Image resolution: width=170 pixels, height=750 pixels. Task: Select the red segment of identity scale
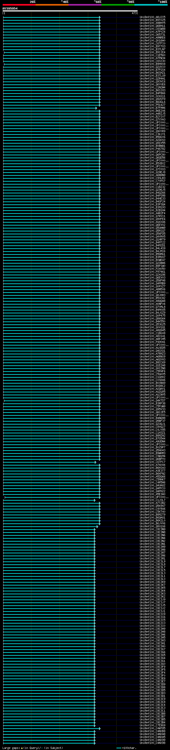(x=19, y=5)
